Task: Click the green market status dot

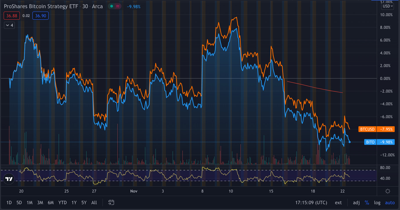Action: point(111,6)
